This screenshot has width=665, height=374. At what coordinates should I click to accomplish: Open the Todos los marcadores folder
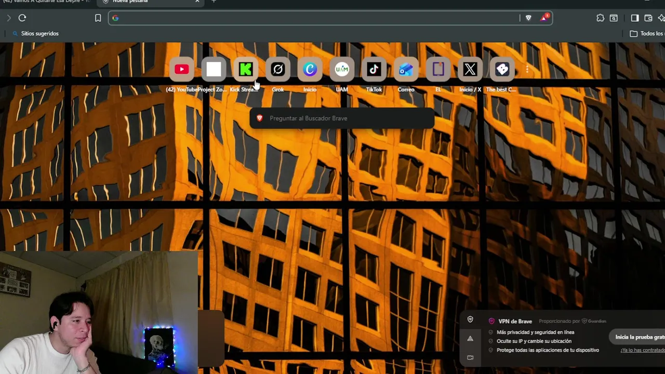[647, 33]
